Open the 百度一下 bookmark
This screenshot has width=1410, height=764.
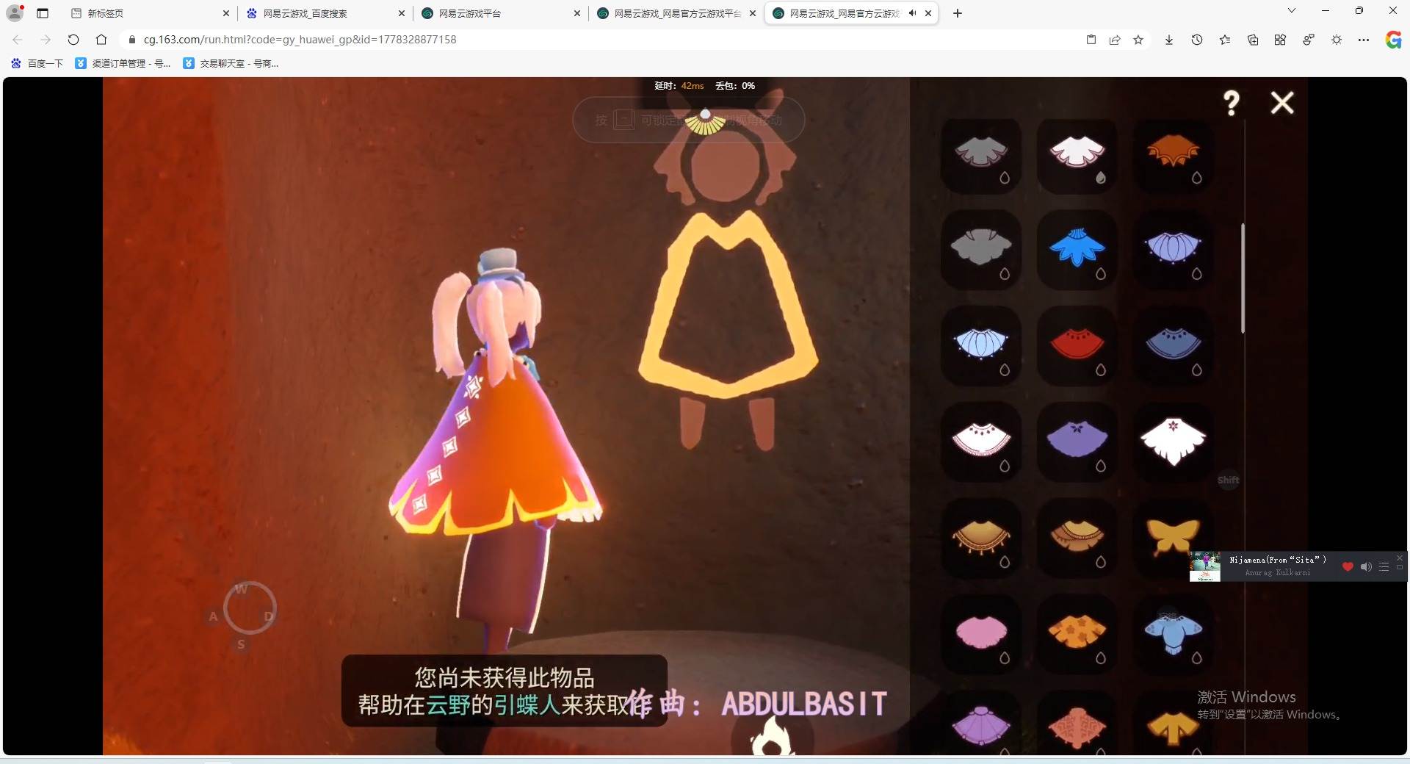[x=37, y=64]
